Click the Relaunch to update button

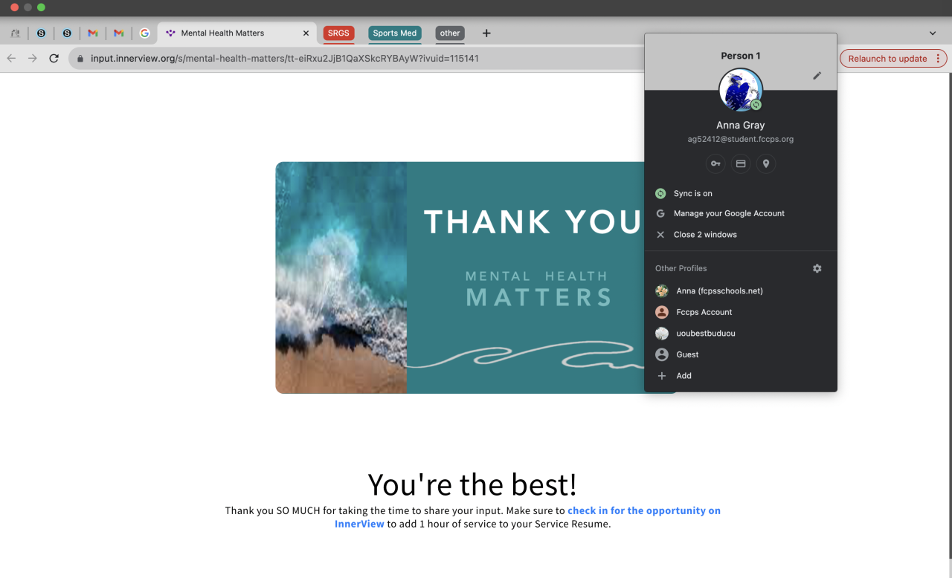point(887,59)
